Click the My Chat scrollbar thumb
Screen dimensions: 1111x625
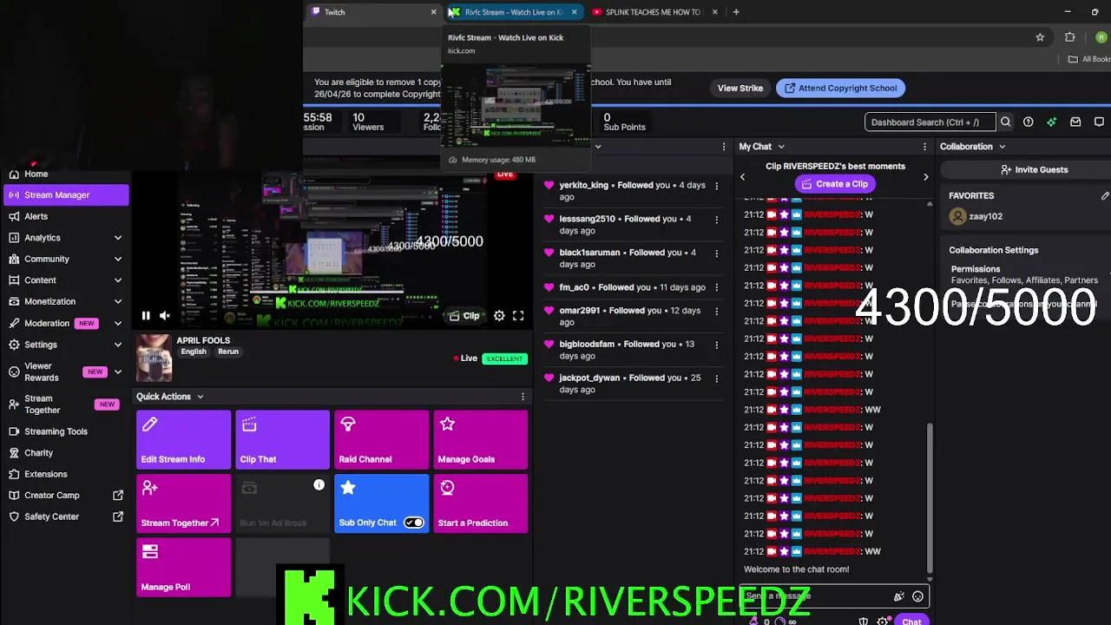point(930,497)
